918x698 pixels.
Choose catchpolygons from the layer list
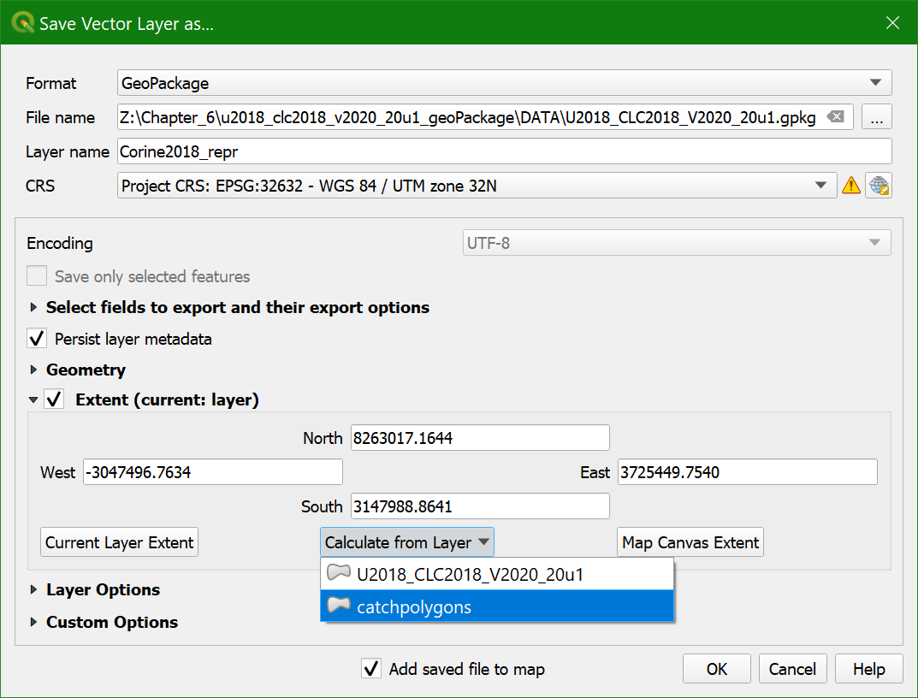click(x=497, y=606)
